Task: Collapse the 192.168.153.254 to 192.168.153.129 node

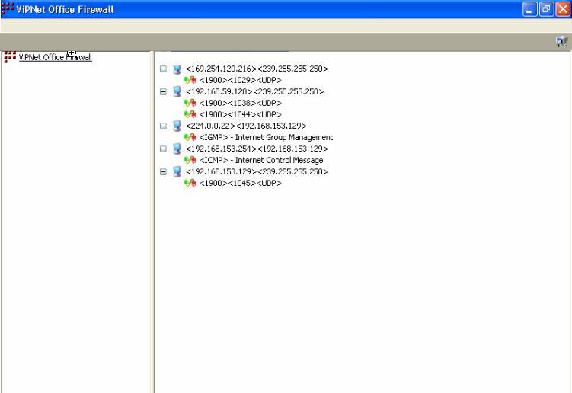Action: [163, 149]
